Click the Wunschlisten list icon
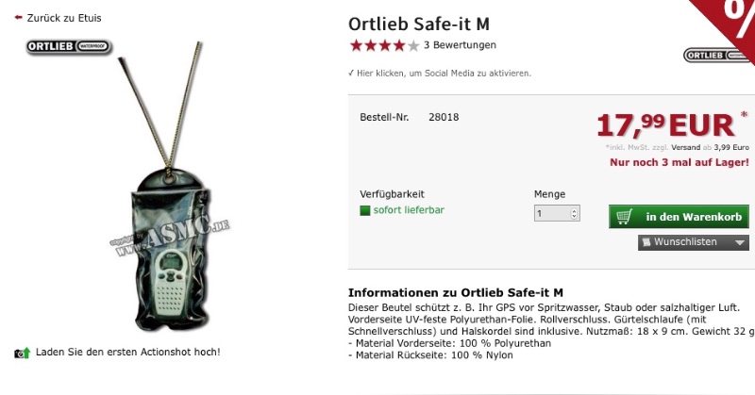The width and height of the screenshot is (755, 395). coord(647,242)
